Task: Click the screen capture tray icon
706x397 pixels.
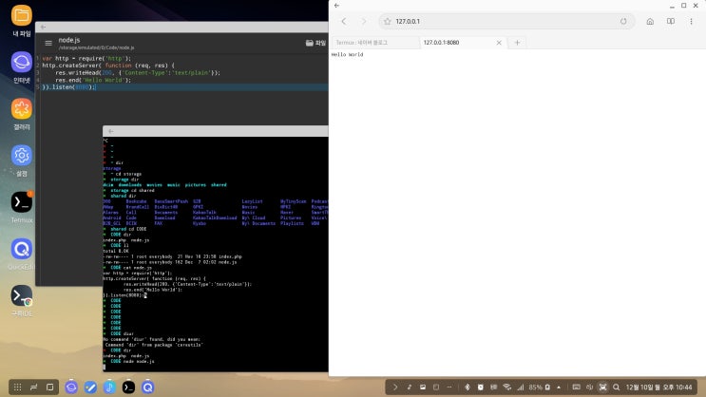Action: point(602,388)
